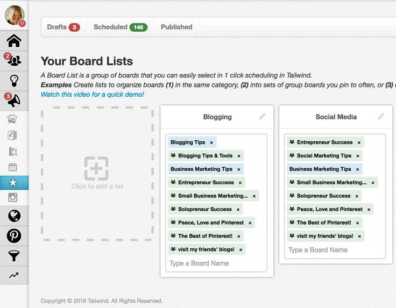Remove Entrepreneur Success from Blogging list
The width and height of the screenshot is (396, 308).
pyautogui.click(x=240, y=183)
